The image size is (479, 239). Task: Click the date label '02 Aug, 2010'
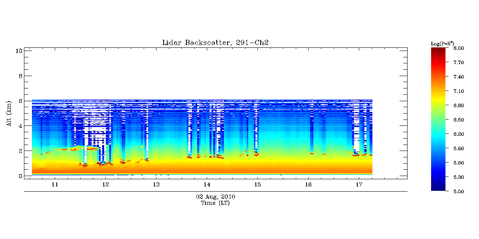216,197
